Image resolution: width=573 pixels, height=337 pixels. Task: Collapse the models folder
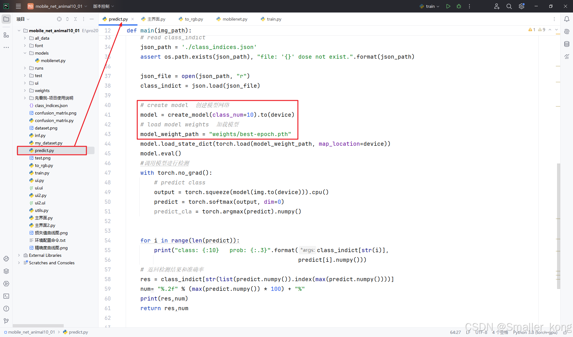pos(25,53)
